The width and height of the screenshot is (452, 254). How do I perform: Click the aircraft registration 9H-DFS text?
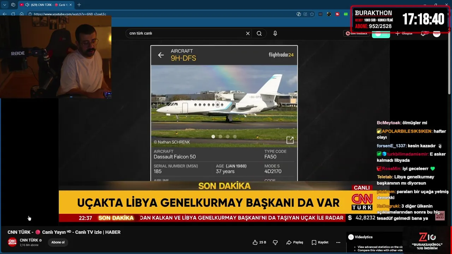183,58
